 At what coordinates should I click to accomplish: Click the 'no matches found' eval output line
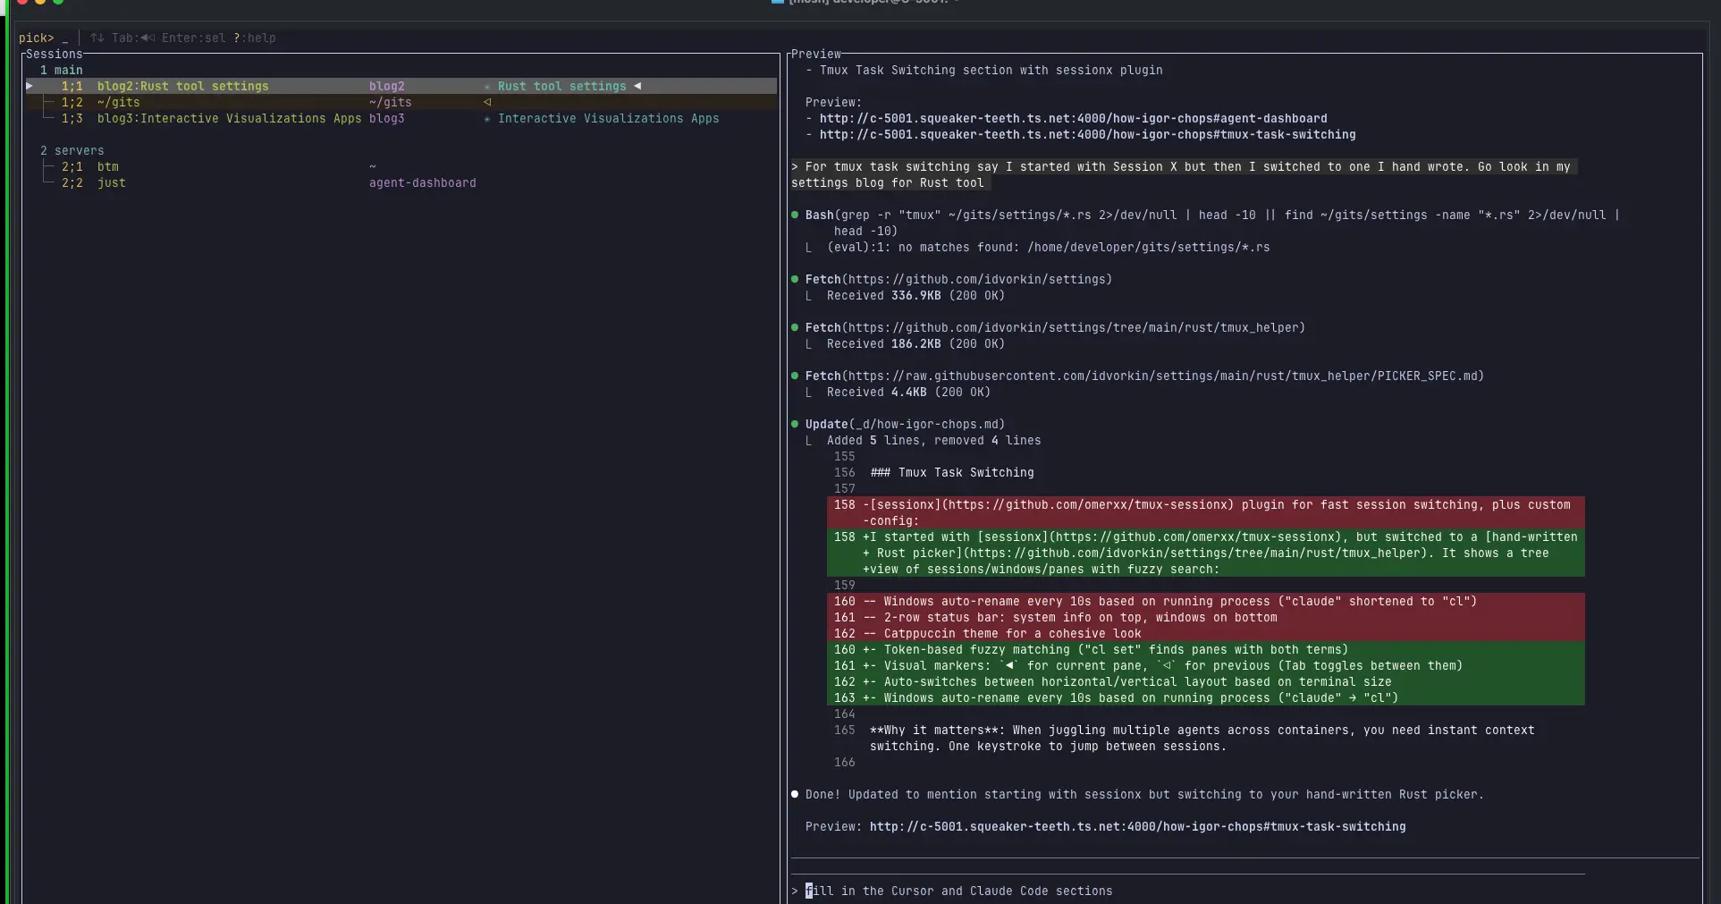click(x=1049, y=247)
